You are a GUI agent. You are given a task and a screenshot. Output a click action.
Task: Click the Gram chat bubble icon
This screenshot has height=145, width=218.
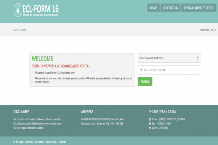click(150, 128)
